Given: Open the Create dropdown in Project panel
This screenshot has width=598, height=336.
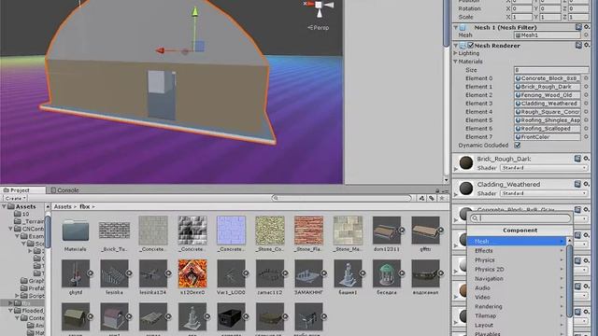Looking at the screenshot, I should 15,198.
